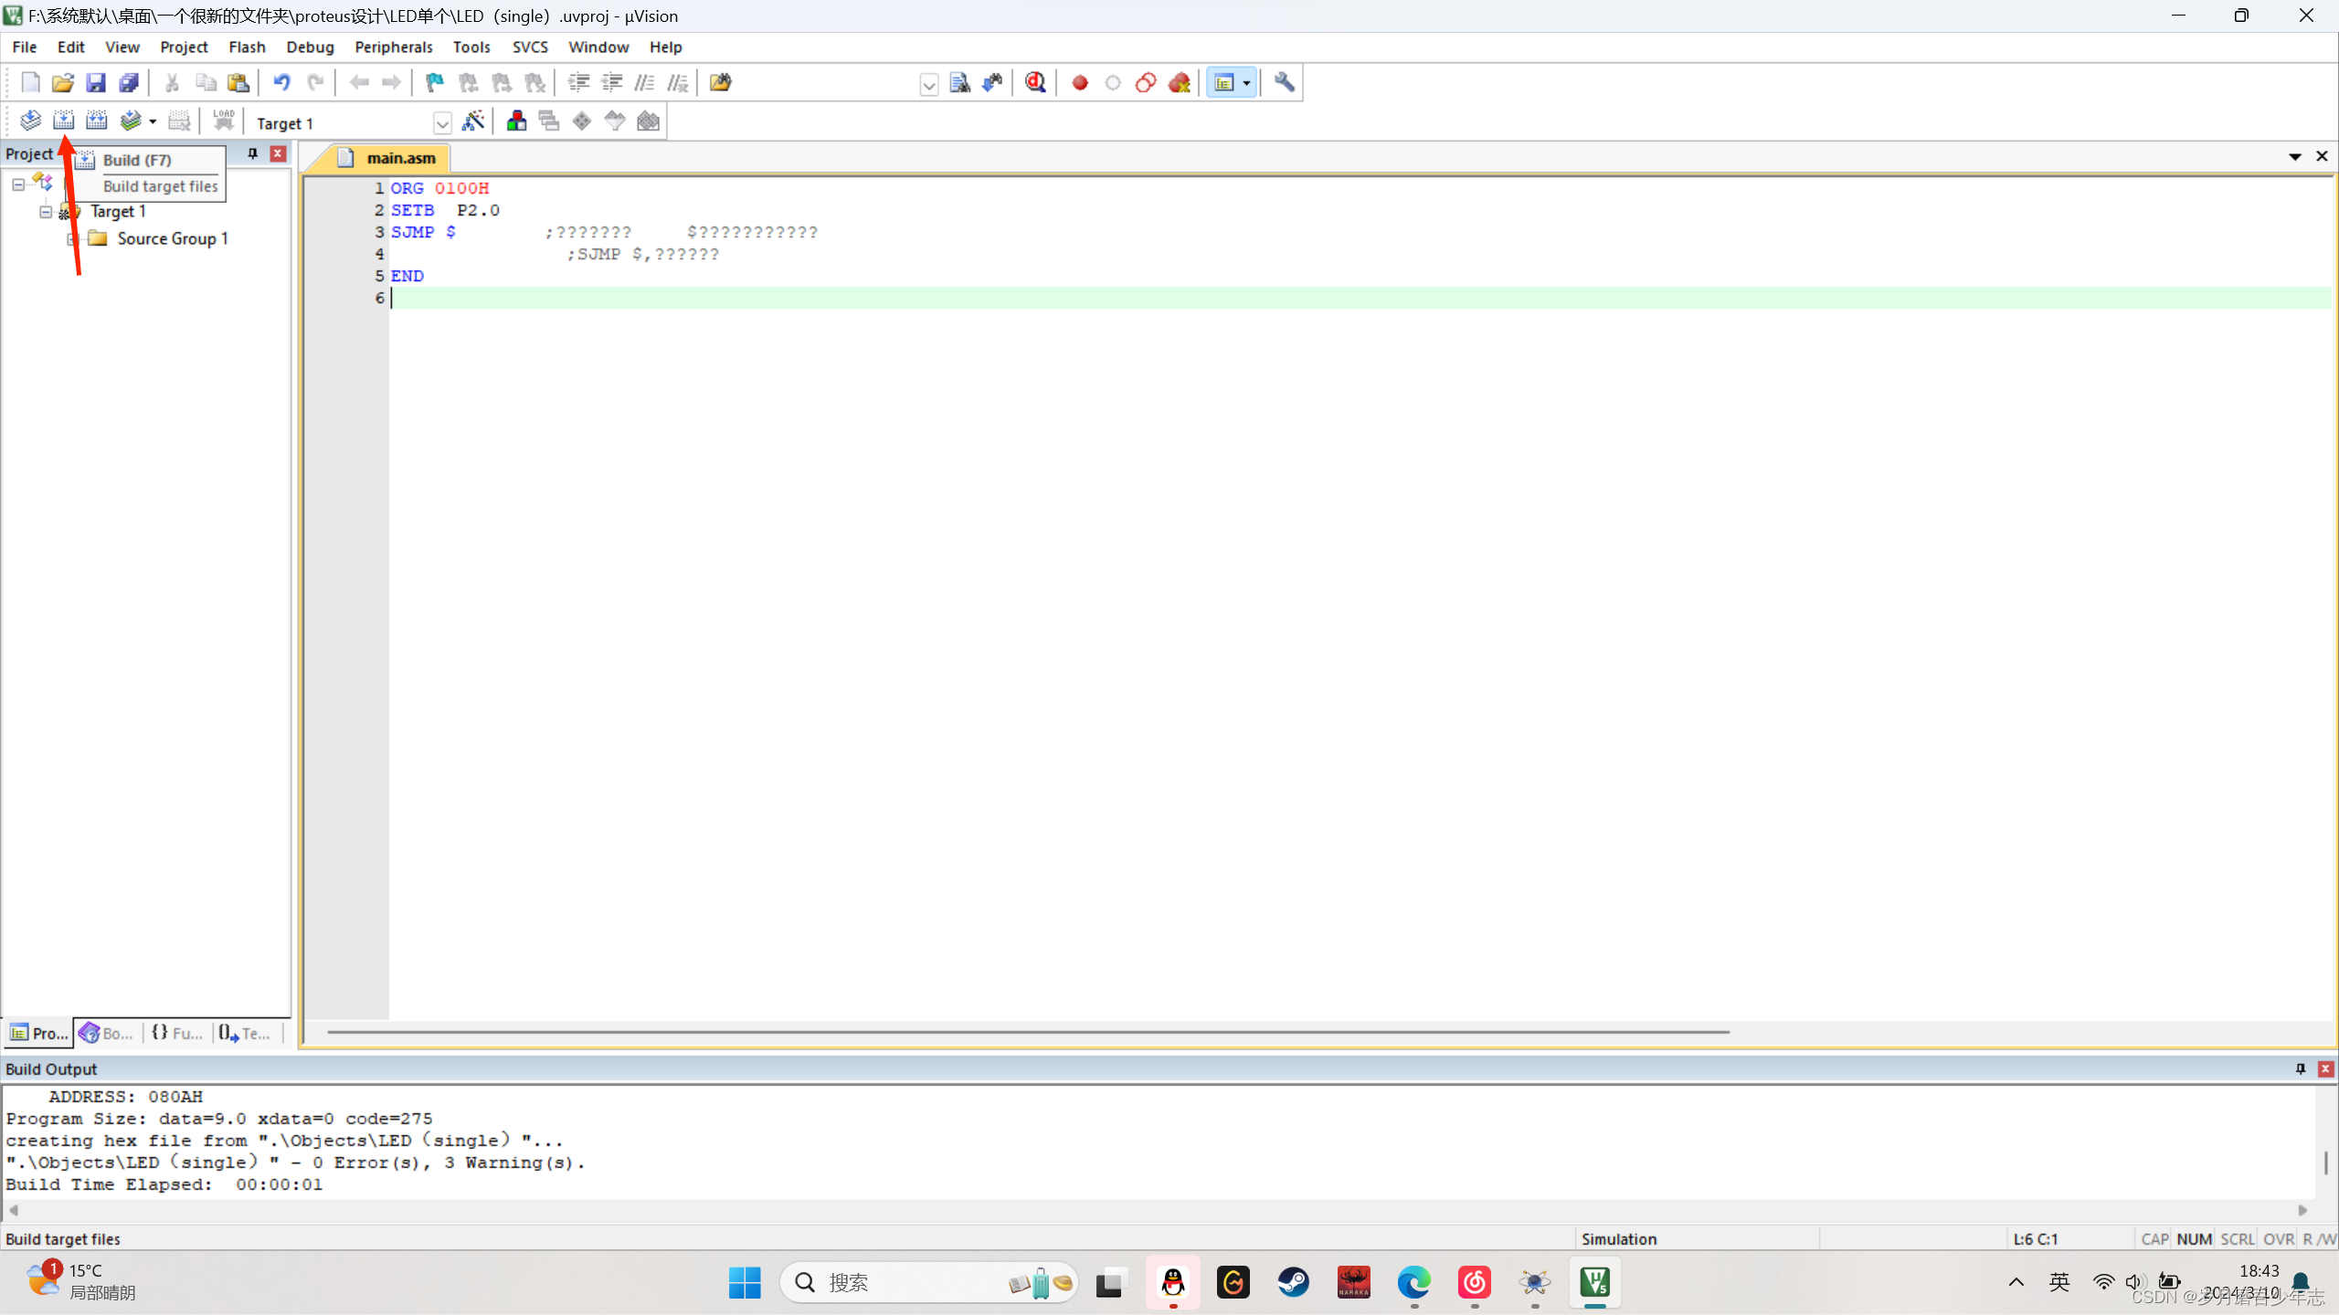Screen dimensions: 2339x1315
Task: Disable all breakpoints icon
Action: click(x=1146, y=83)
